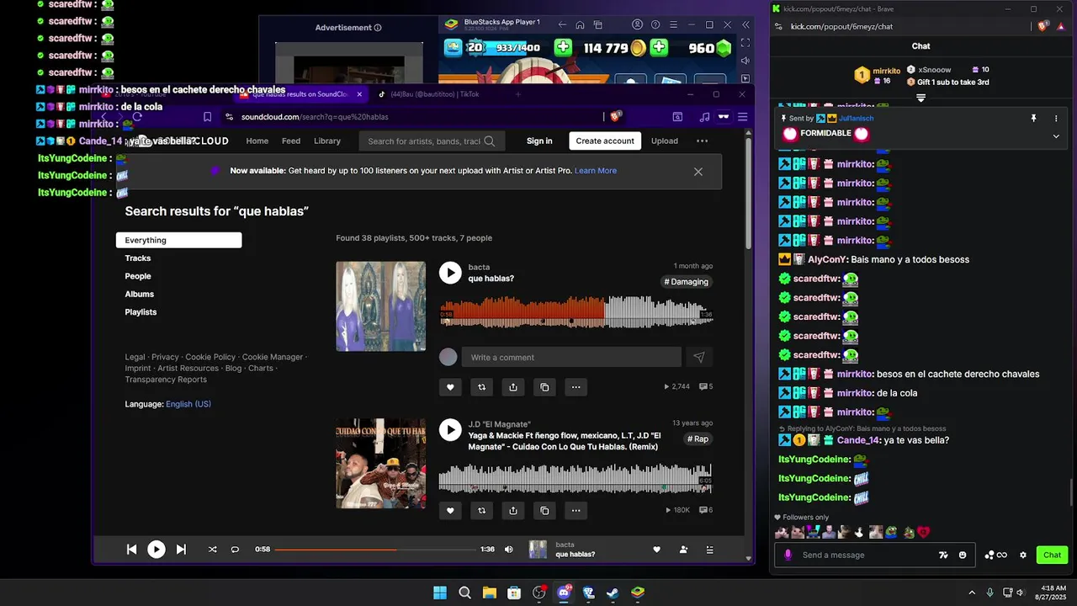This screenshot has width=1077, height=606.
Task: Click Sign in on SoundCloud
Action: pyautogui.click(x=539, y=141)
